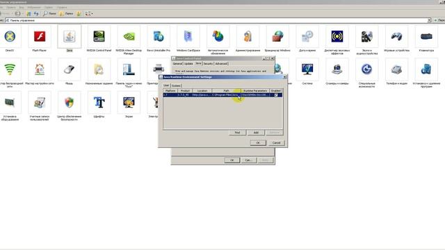Click OK in the Java Control Panel window
Screen dimensions: 445x250
(232, 160)
